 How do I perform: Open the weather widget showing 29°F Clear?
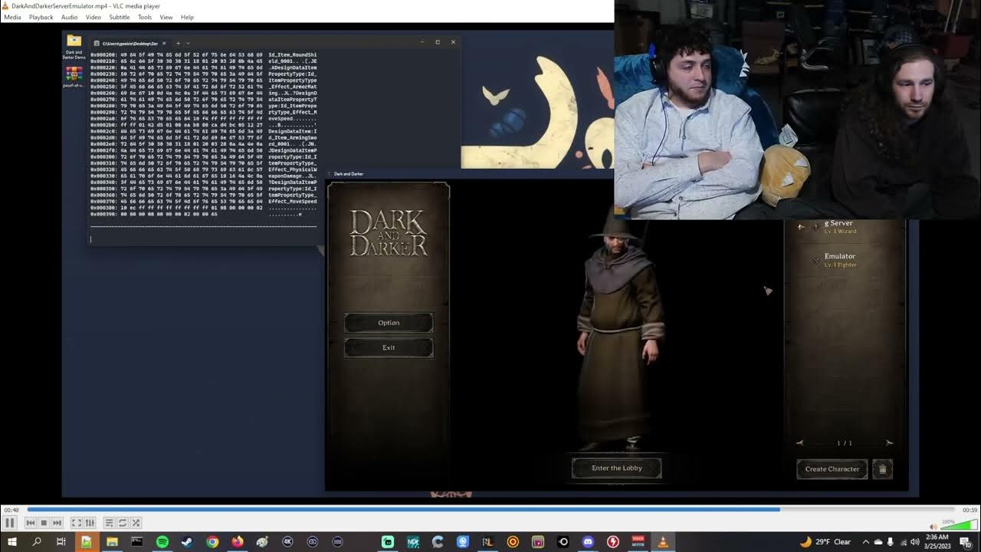point(825,542)
